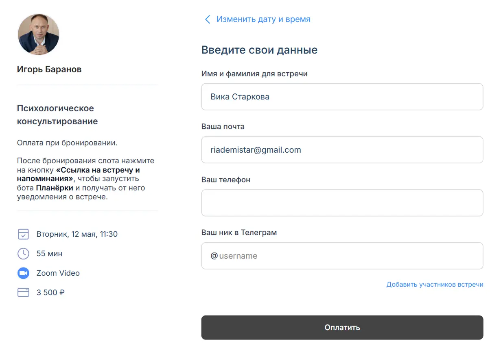Screen dimensions: 501x350
Task: Click the name field containing Вика Старкова
Action: click(342, 97)
